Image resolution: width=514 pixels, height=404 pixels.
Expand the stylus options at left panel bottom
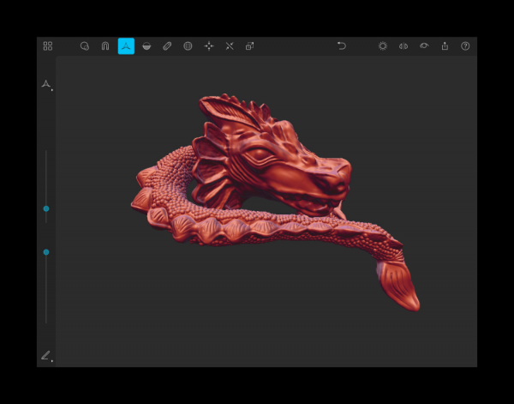click(46, 355)
